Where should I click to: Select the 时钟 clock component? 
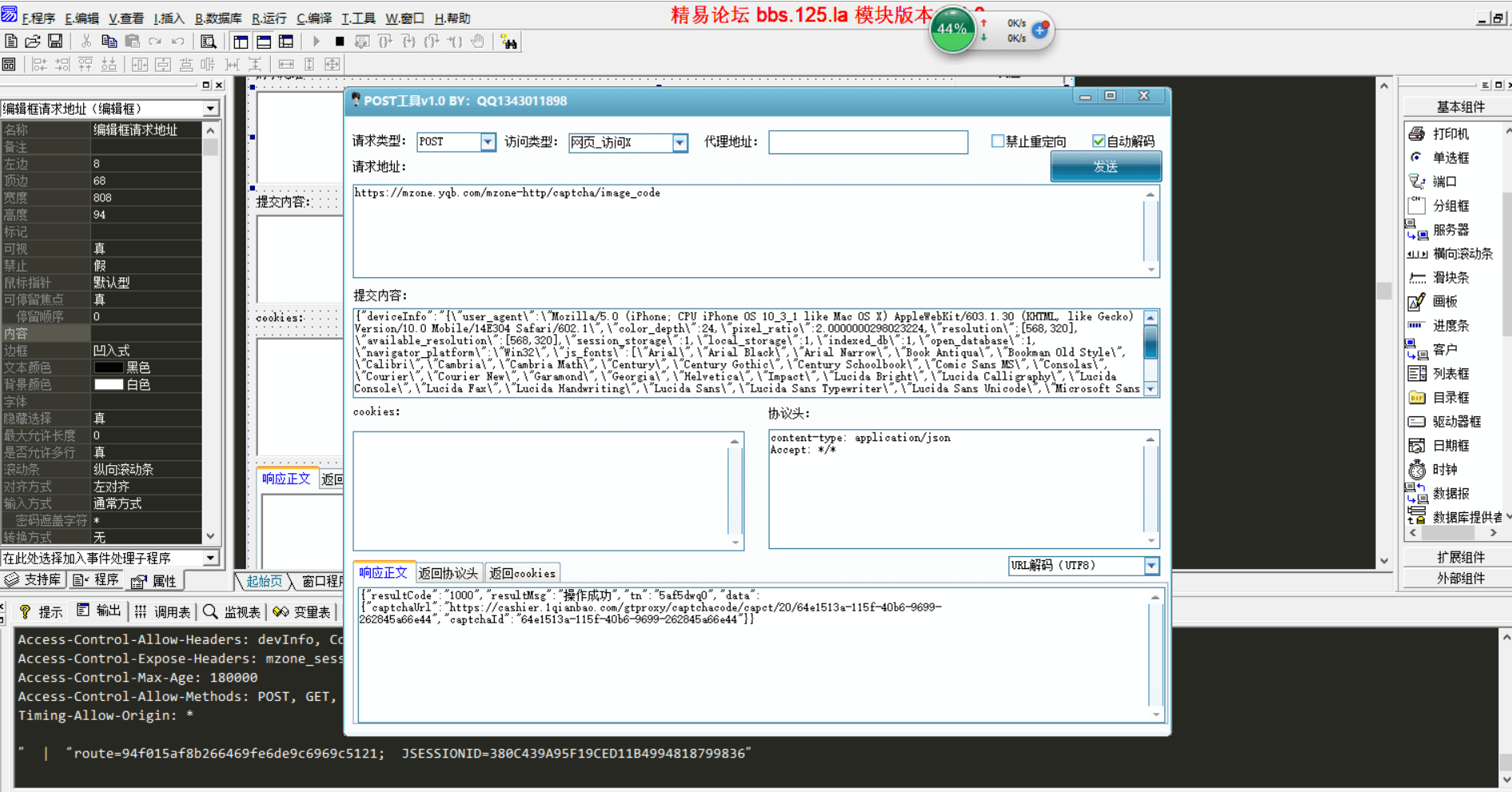coord(1443,469)
